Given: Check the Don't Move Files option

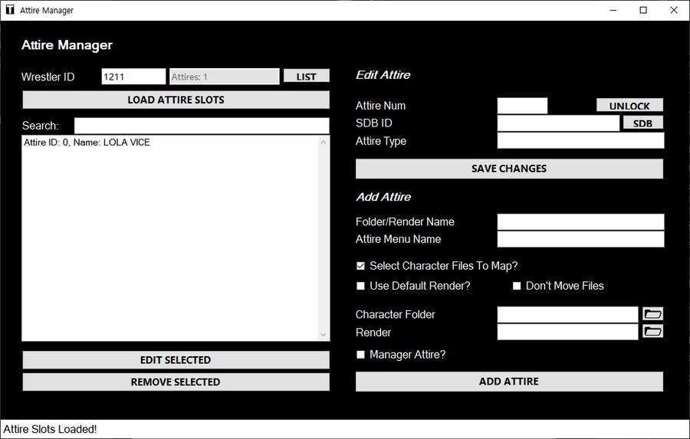Looking at the screenshot, I should pyautogui.click(x=517, y=286).
